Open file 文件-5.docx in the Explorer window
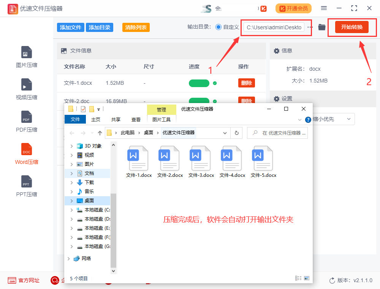This screenshot has height=289, width=380. [263, 162]
